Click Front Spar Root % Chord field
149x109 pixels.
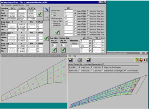tap(40, 25)
